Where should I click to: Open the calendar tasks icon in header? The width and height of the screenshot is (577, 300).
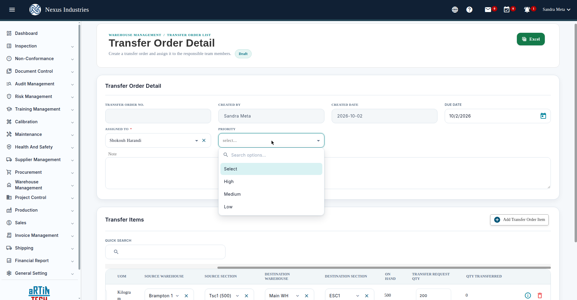507,10
